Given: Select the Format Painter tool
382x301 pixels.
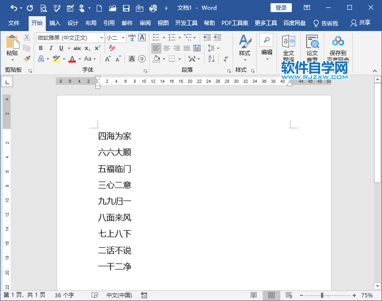Looking at the screenshot, I should pos(26,59).
